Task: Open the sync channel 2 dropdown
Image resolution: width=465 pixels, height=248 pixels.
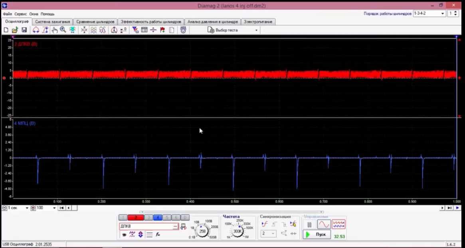Action: point(268,234)
